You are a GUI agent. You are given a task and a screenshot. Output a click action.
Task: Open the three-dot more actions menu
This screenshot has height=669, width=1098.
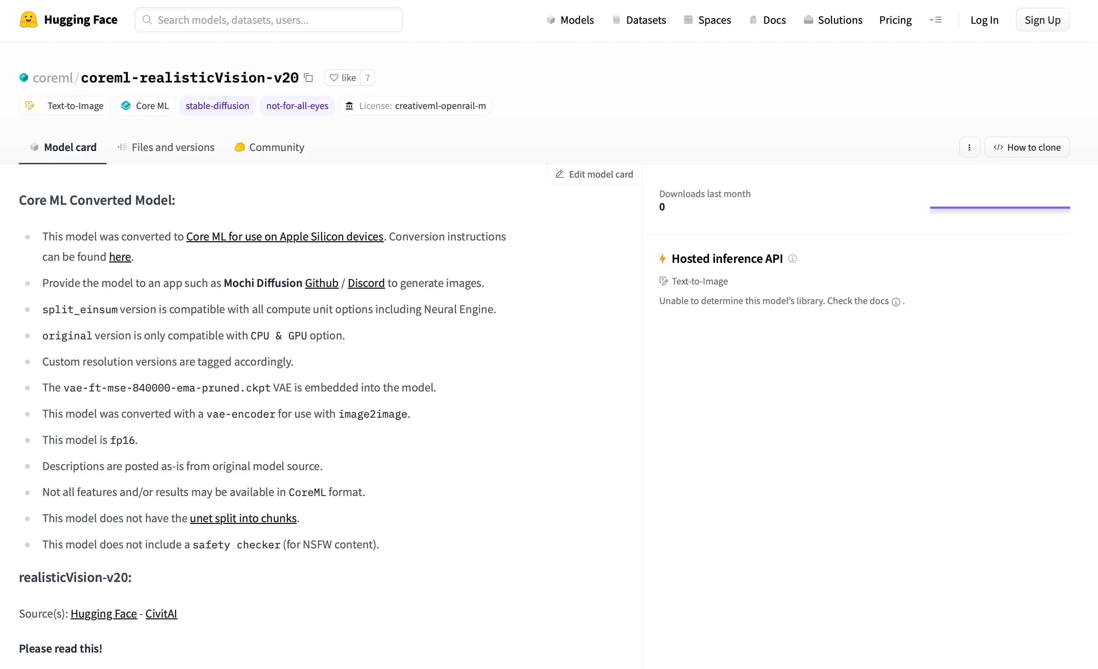click(969, 148)
